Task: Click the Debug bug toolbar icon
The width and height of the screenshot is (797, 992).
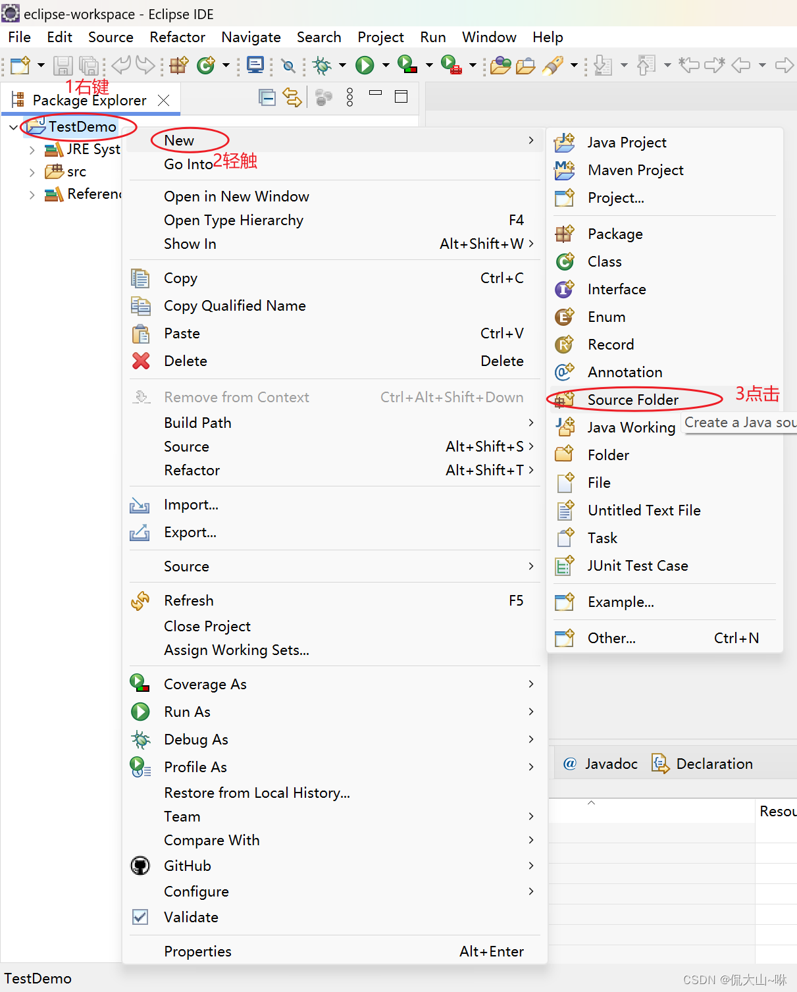Action: point(322,65)
